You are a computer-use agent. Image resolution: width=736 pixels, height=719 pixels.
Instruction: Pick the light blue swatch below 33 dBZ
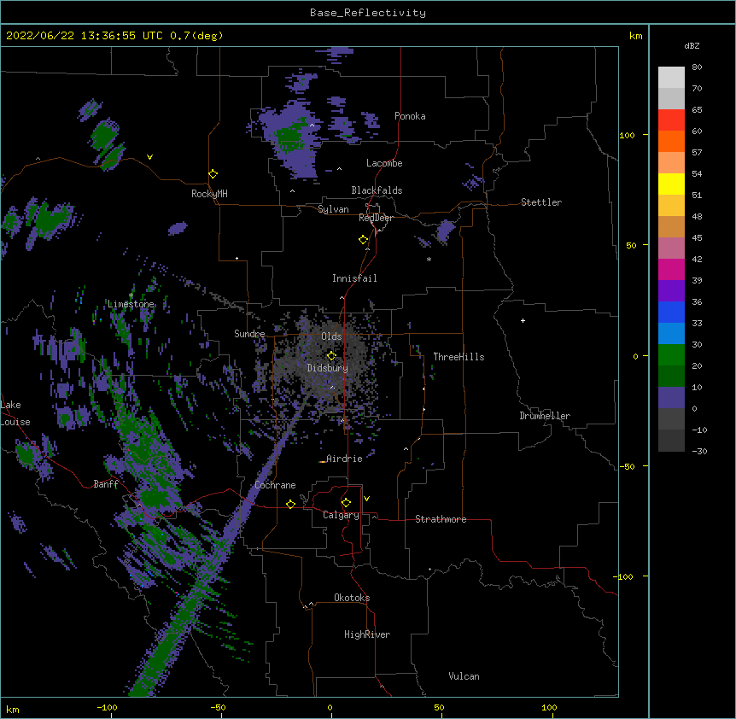[671, 334]
